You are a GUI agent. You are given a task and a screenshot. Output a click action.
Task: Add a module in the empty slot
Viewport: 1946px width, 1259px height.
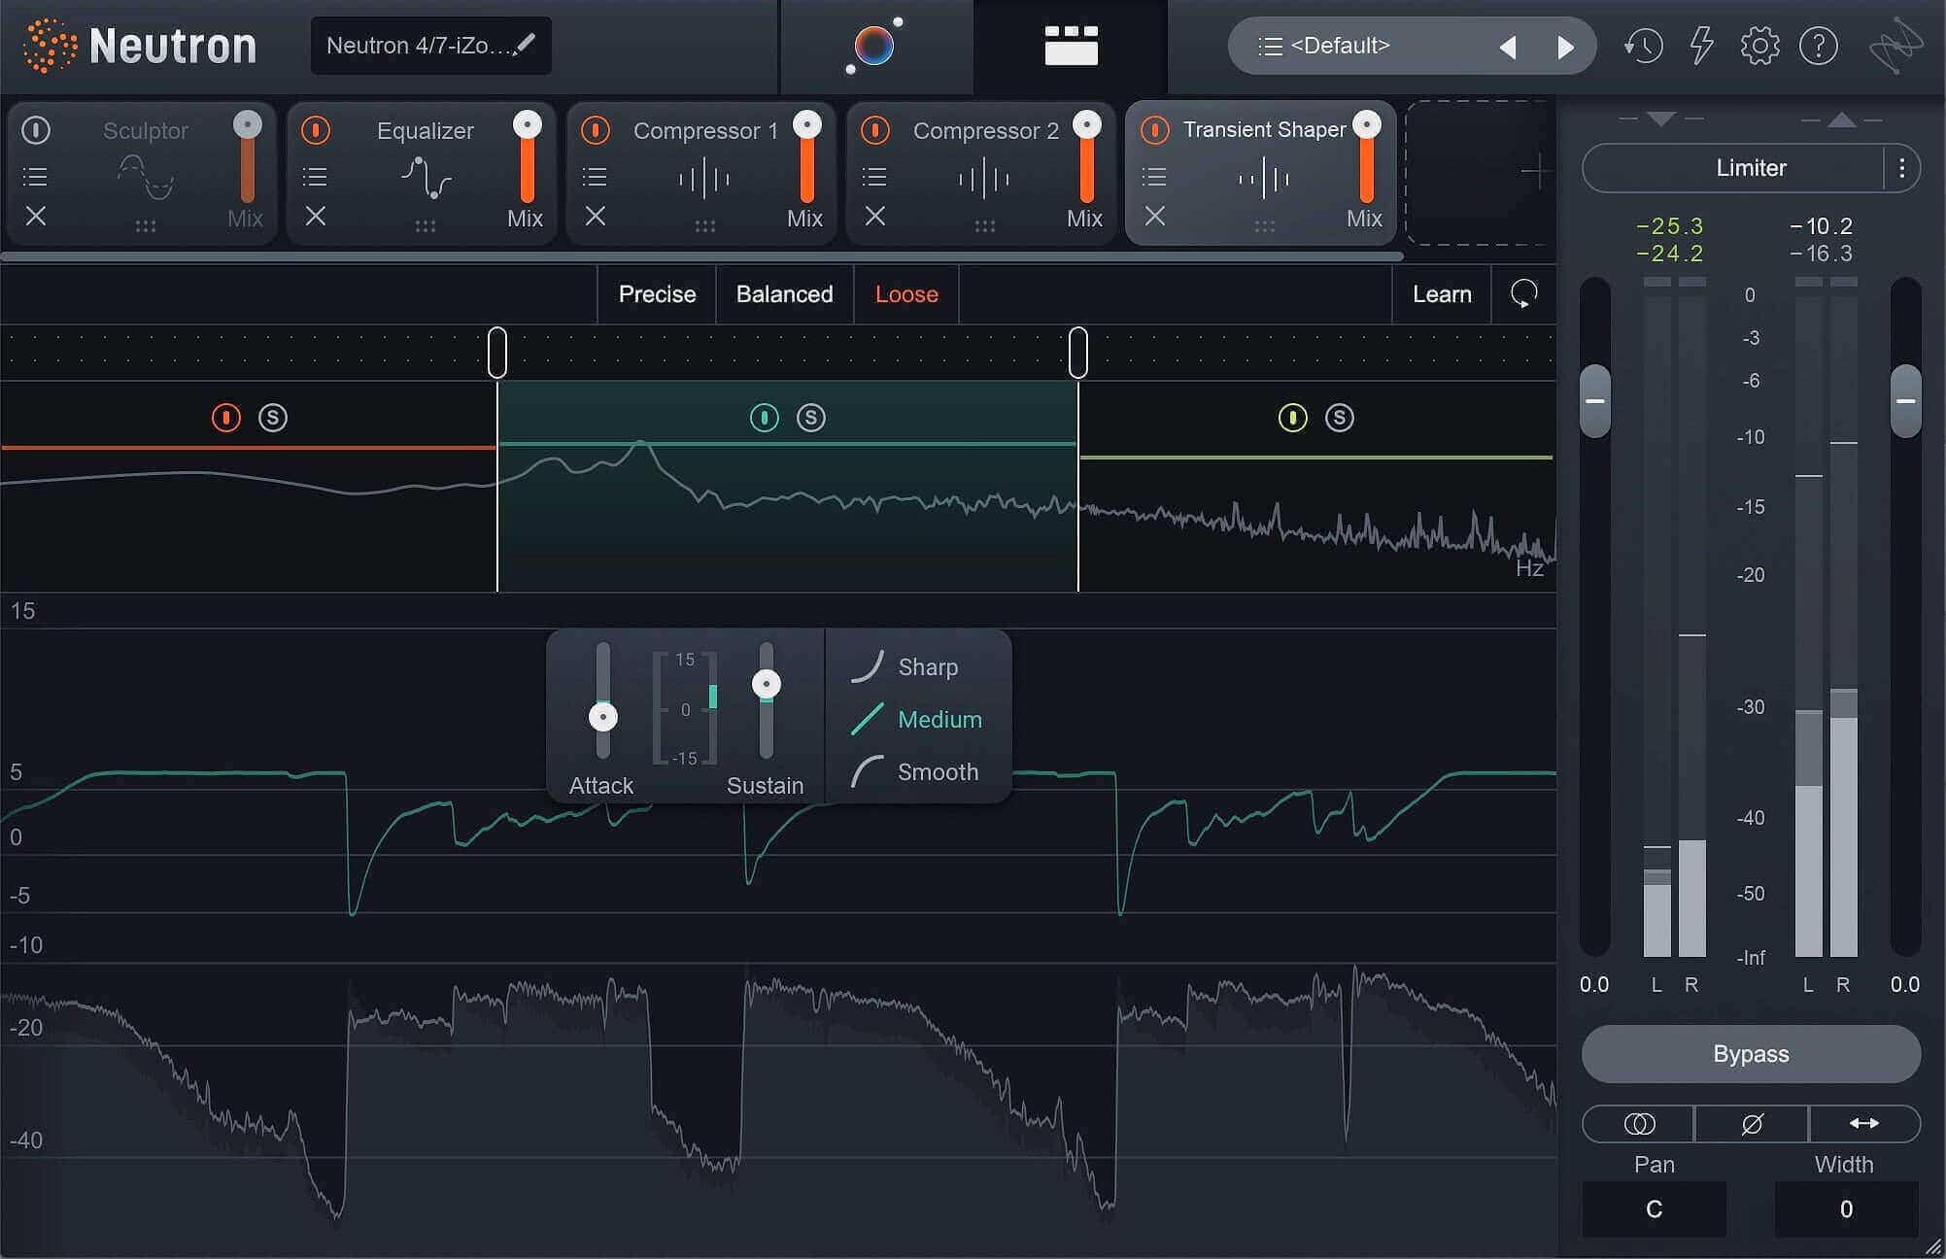tap(1535, 173)
